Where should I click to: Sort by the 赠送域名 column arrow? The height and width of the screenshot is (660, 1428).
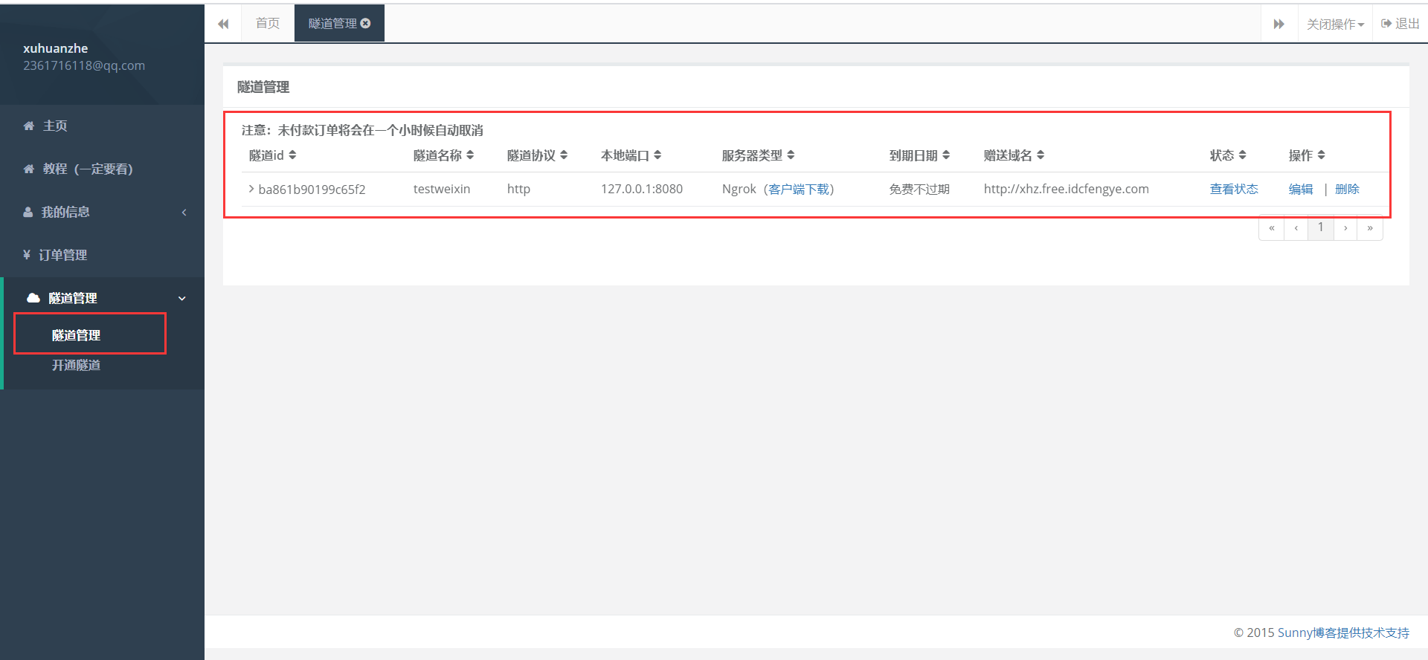[x=1041, y=155]
